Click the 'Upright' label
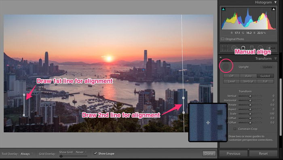 [244, 67]
